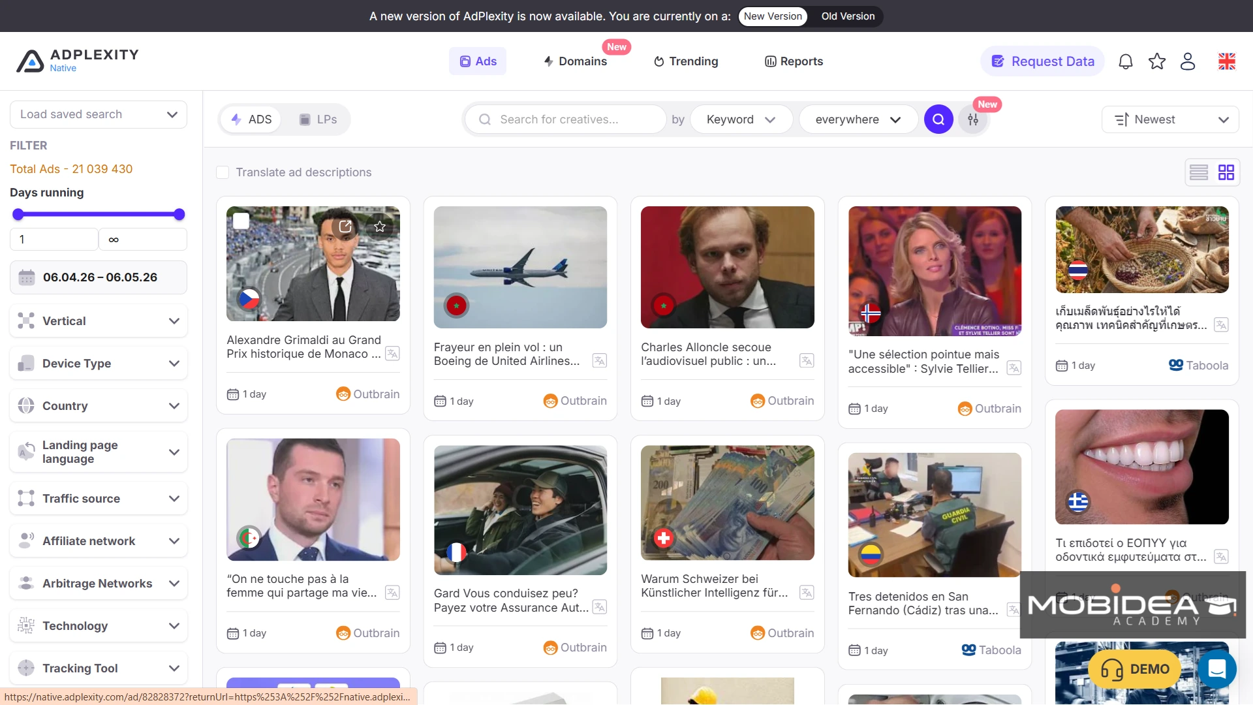Open the Charles Alloncle ad title

tap(708, 354)
